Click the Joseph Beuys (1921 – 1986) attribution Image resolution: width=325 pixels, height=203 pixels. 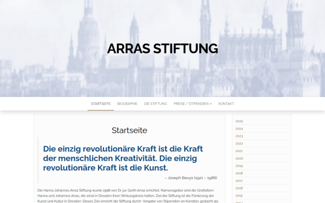point(191,178)
